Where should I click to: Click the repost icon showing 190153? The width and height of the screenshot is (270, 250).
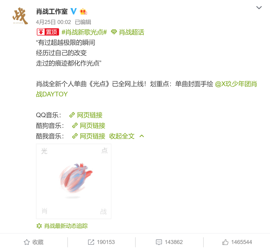click(101, 242)
